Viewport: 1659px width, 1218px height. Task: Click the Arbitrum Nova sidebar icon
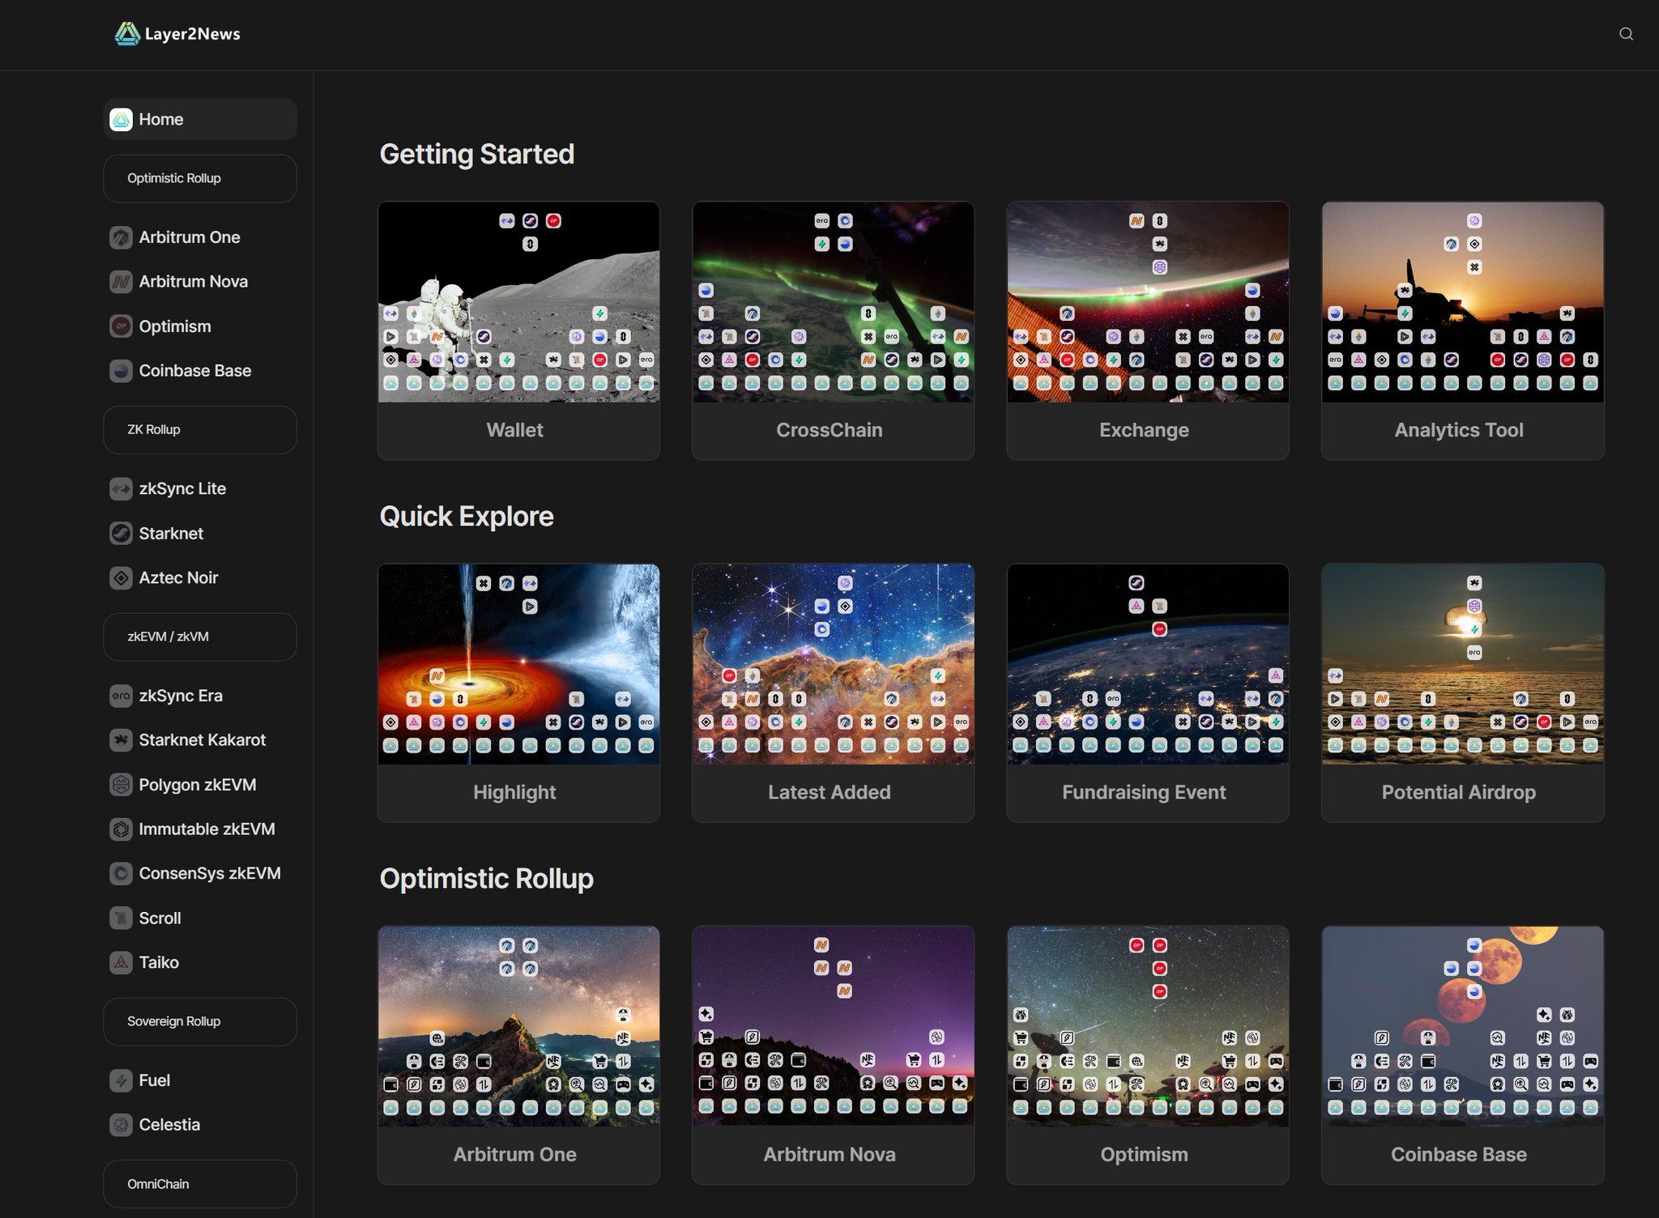pyautogui.click(x=121, y=282)
